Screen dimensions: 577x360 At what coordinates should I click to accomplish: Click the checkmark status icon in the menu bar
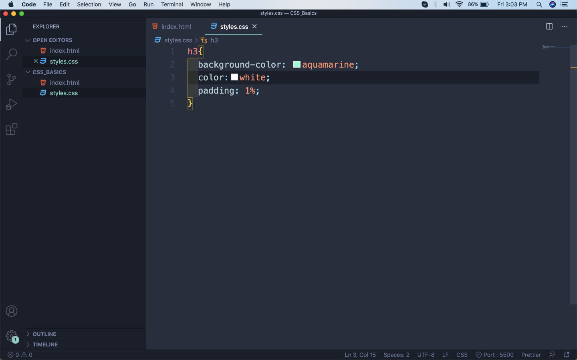425,4
